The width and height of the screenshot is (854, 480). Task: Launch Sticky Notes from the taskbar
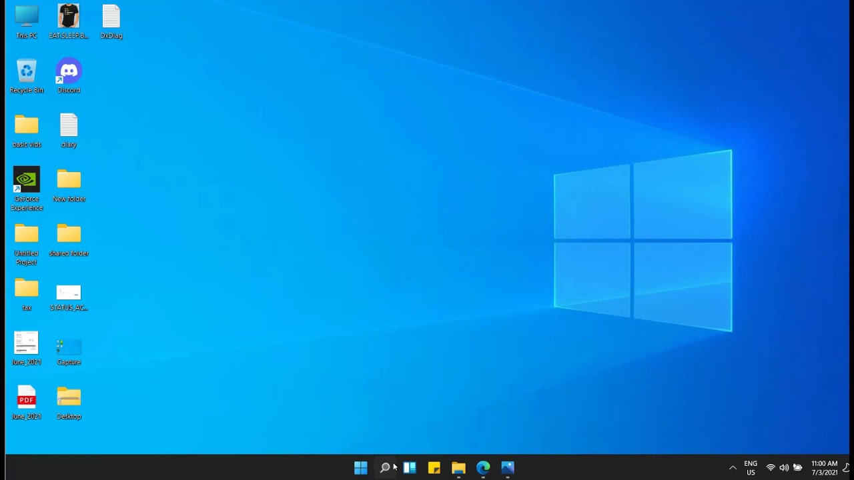434,467
